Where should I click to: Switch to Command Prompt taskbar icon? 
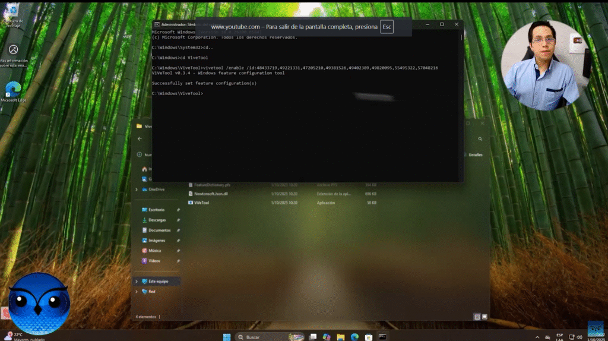382,337
